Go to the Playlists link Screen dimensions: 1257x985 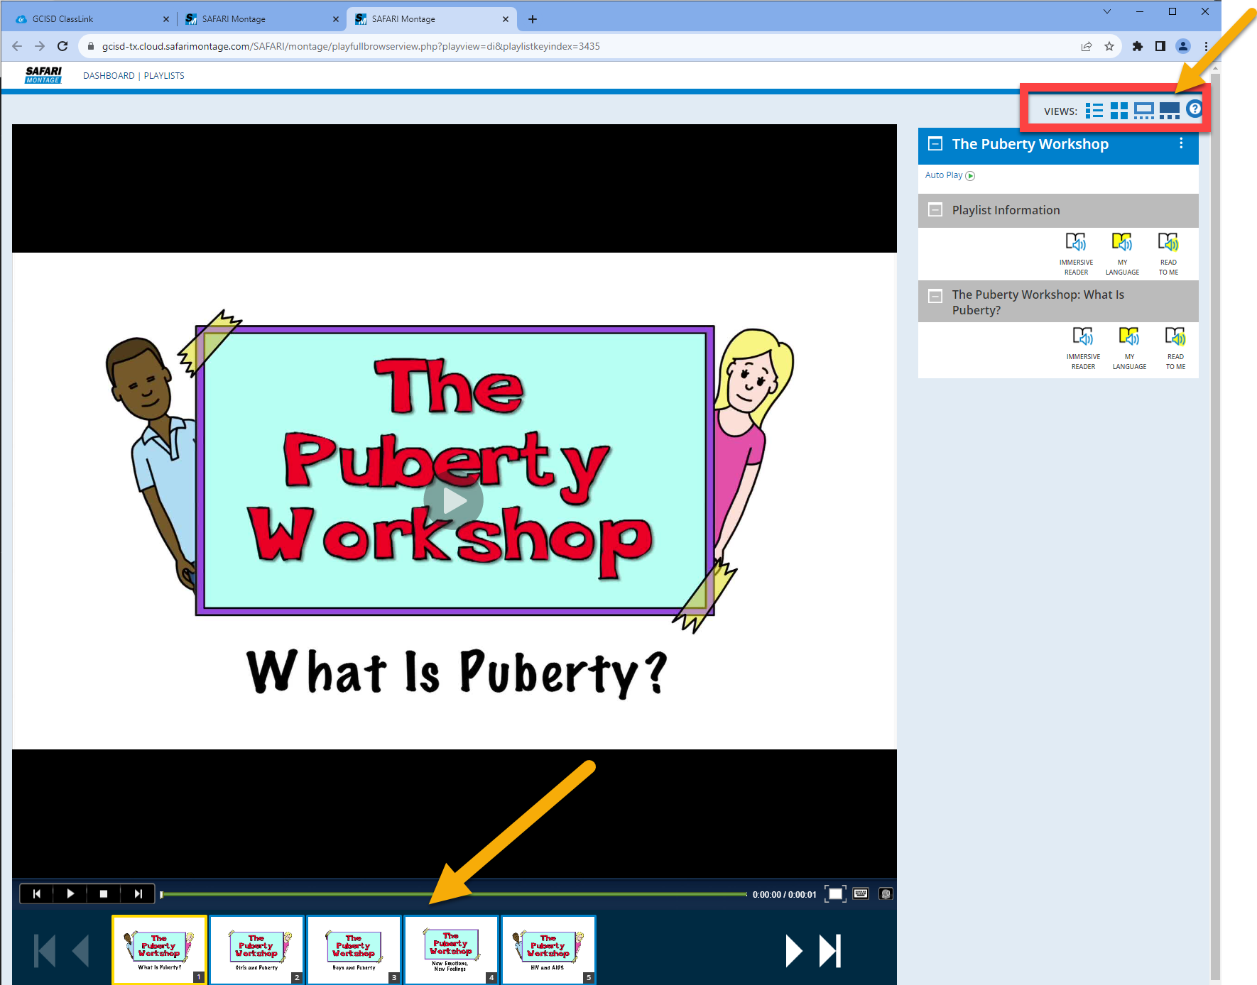pos(164,76)
